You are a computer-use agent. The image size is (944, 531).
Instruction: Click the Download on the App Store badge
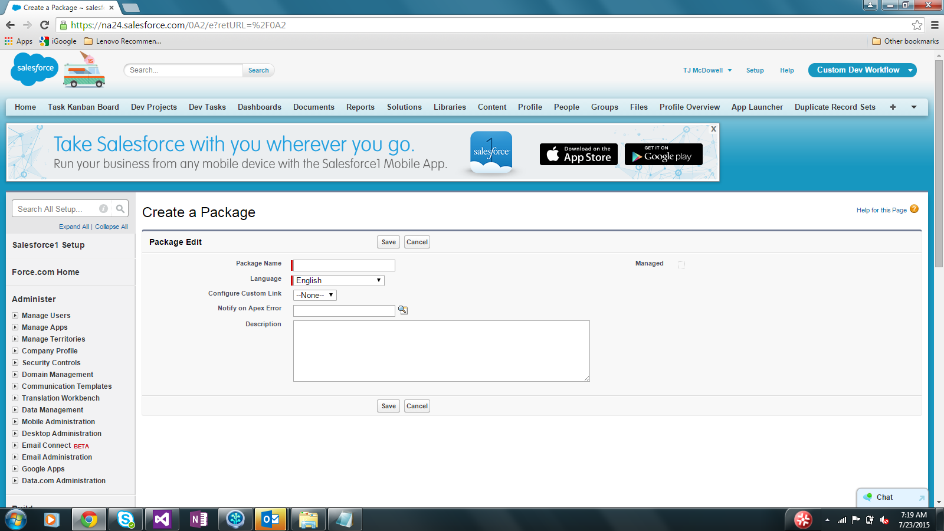[578, 154]
